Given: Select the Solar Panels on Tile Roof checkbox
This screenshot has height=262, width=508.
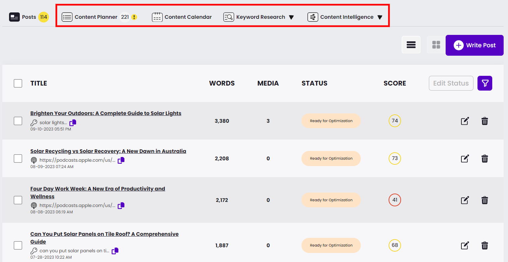Looking at the screenshot, I should point(18,245).
